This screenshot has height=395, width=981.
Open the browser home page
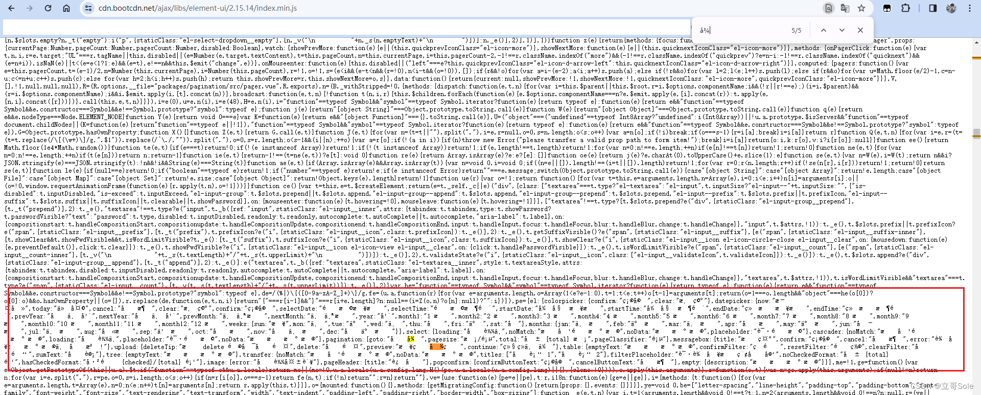pyautogui.click(x=66, y=8)
